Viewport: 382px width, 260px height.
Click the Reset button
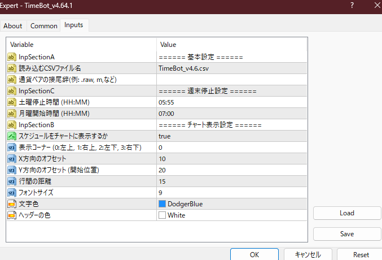pos(361,254)
